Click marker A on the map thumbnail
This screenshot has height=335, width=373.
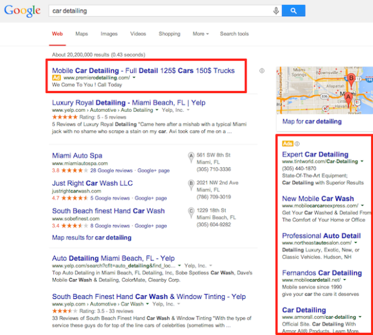[x=348, y=99]
